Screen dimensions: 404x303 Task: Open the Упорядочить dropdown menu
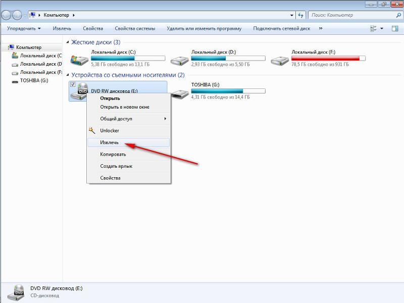click(24, 28)
